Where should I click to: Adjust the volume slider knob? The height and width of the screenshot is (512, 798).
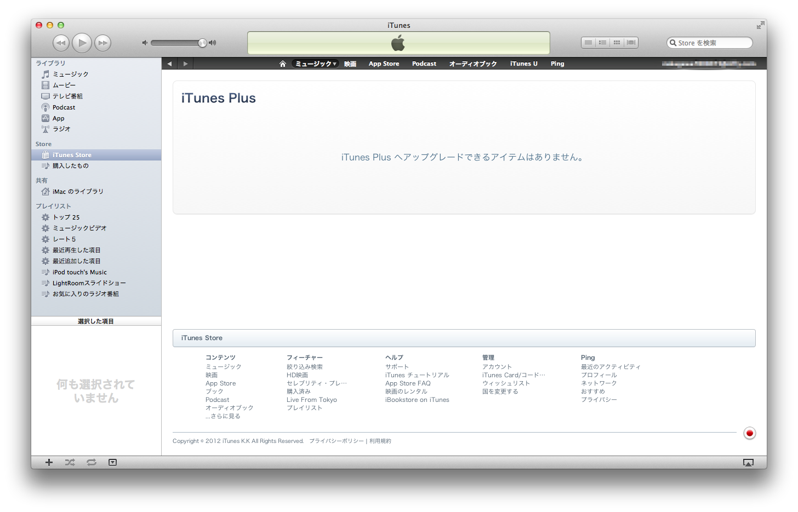(202, 43)
